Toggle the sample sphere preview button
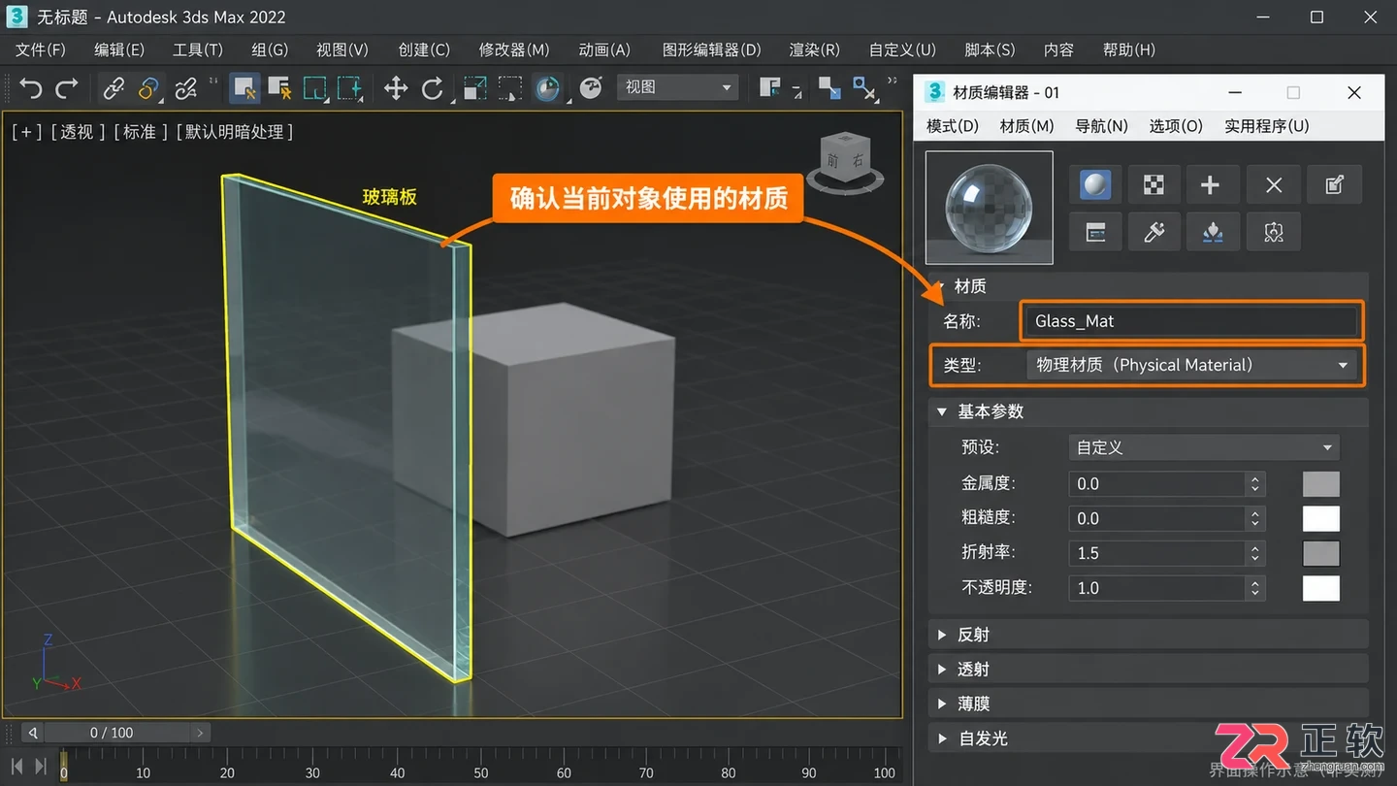The width and height of the screenshot is (1397, 786). 1095,185
